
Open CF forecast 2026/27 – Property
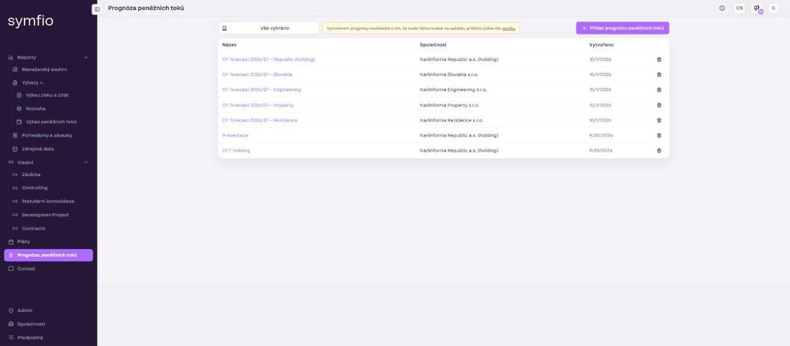[258, 105]
